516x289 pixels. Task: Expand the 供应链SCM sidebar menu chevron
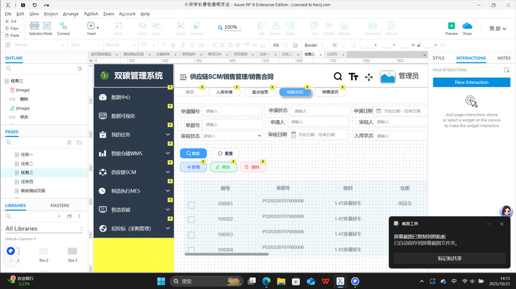click(168, 172)
